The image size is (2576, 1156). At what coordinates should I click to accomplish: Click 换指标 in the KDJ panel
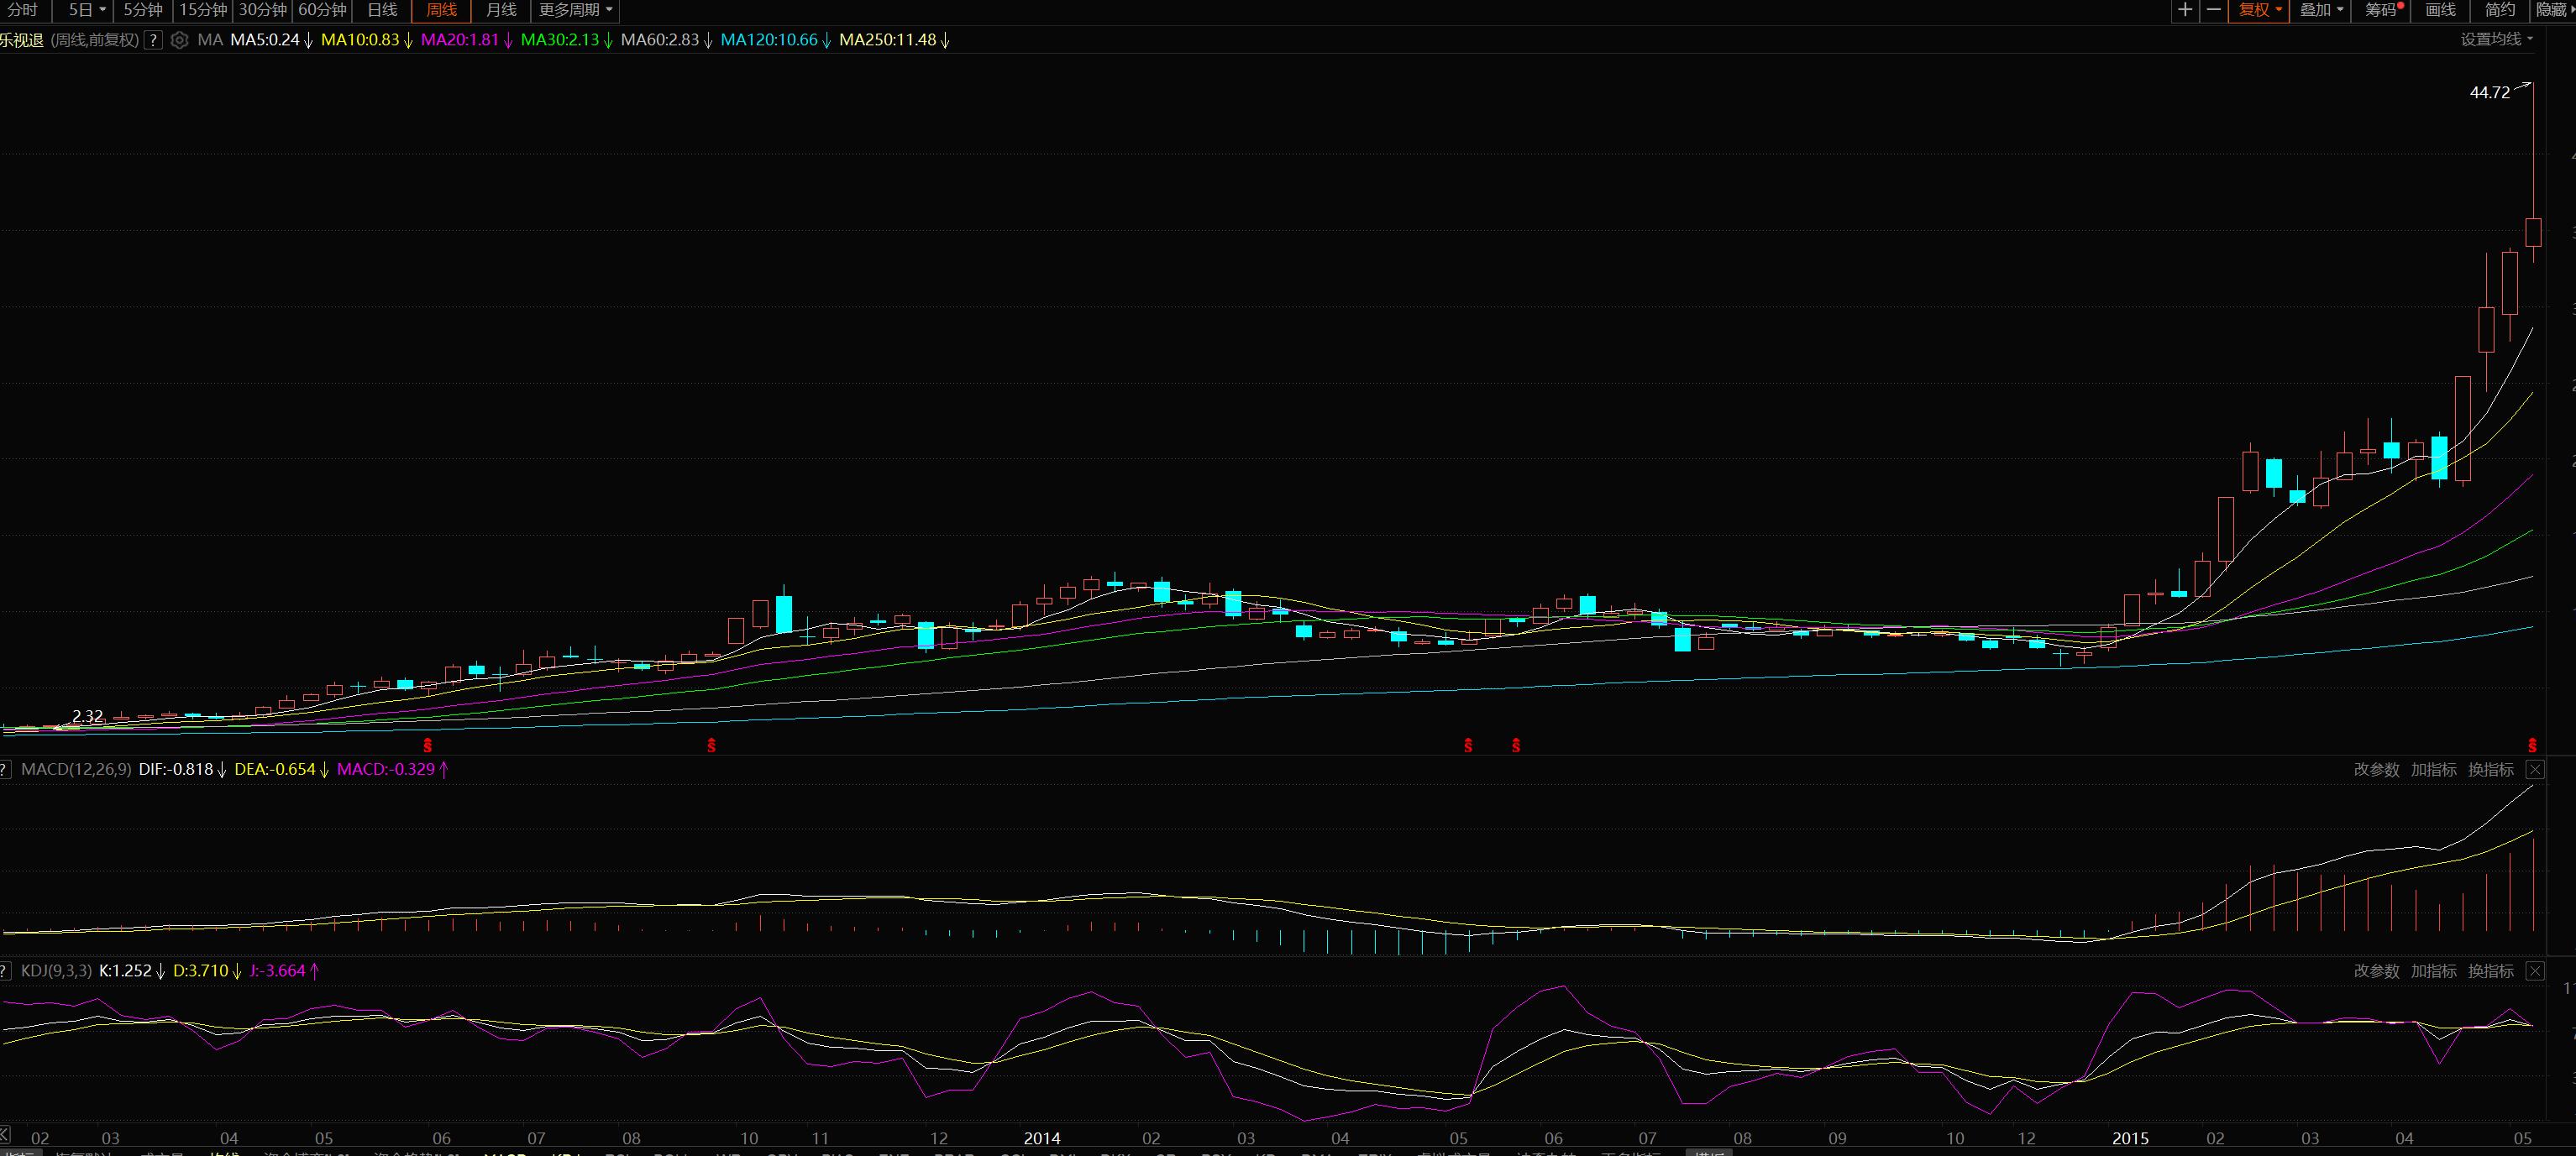(2490, 971)
